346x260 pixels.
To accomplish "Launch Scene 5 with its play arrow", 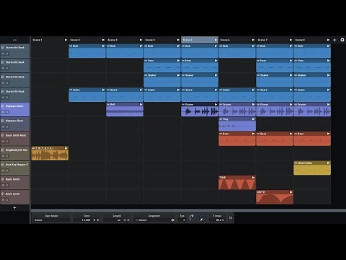I will pyautogui.click(x=216, y=40).
